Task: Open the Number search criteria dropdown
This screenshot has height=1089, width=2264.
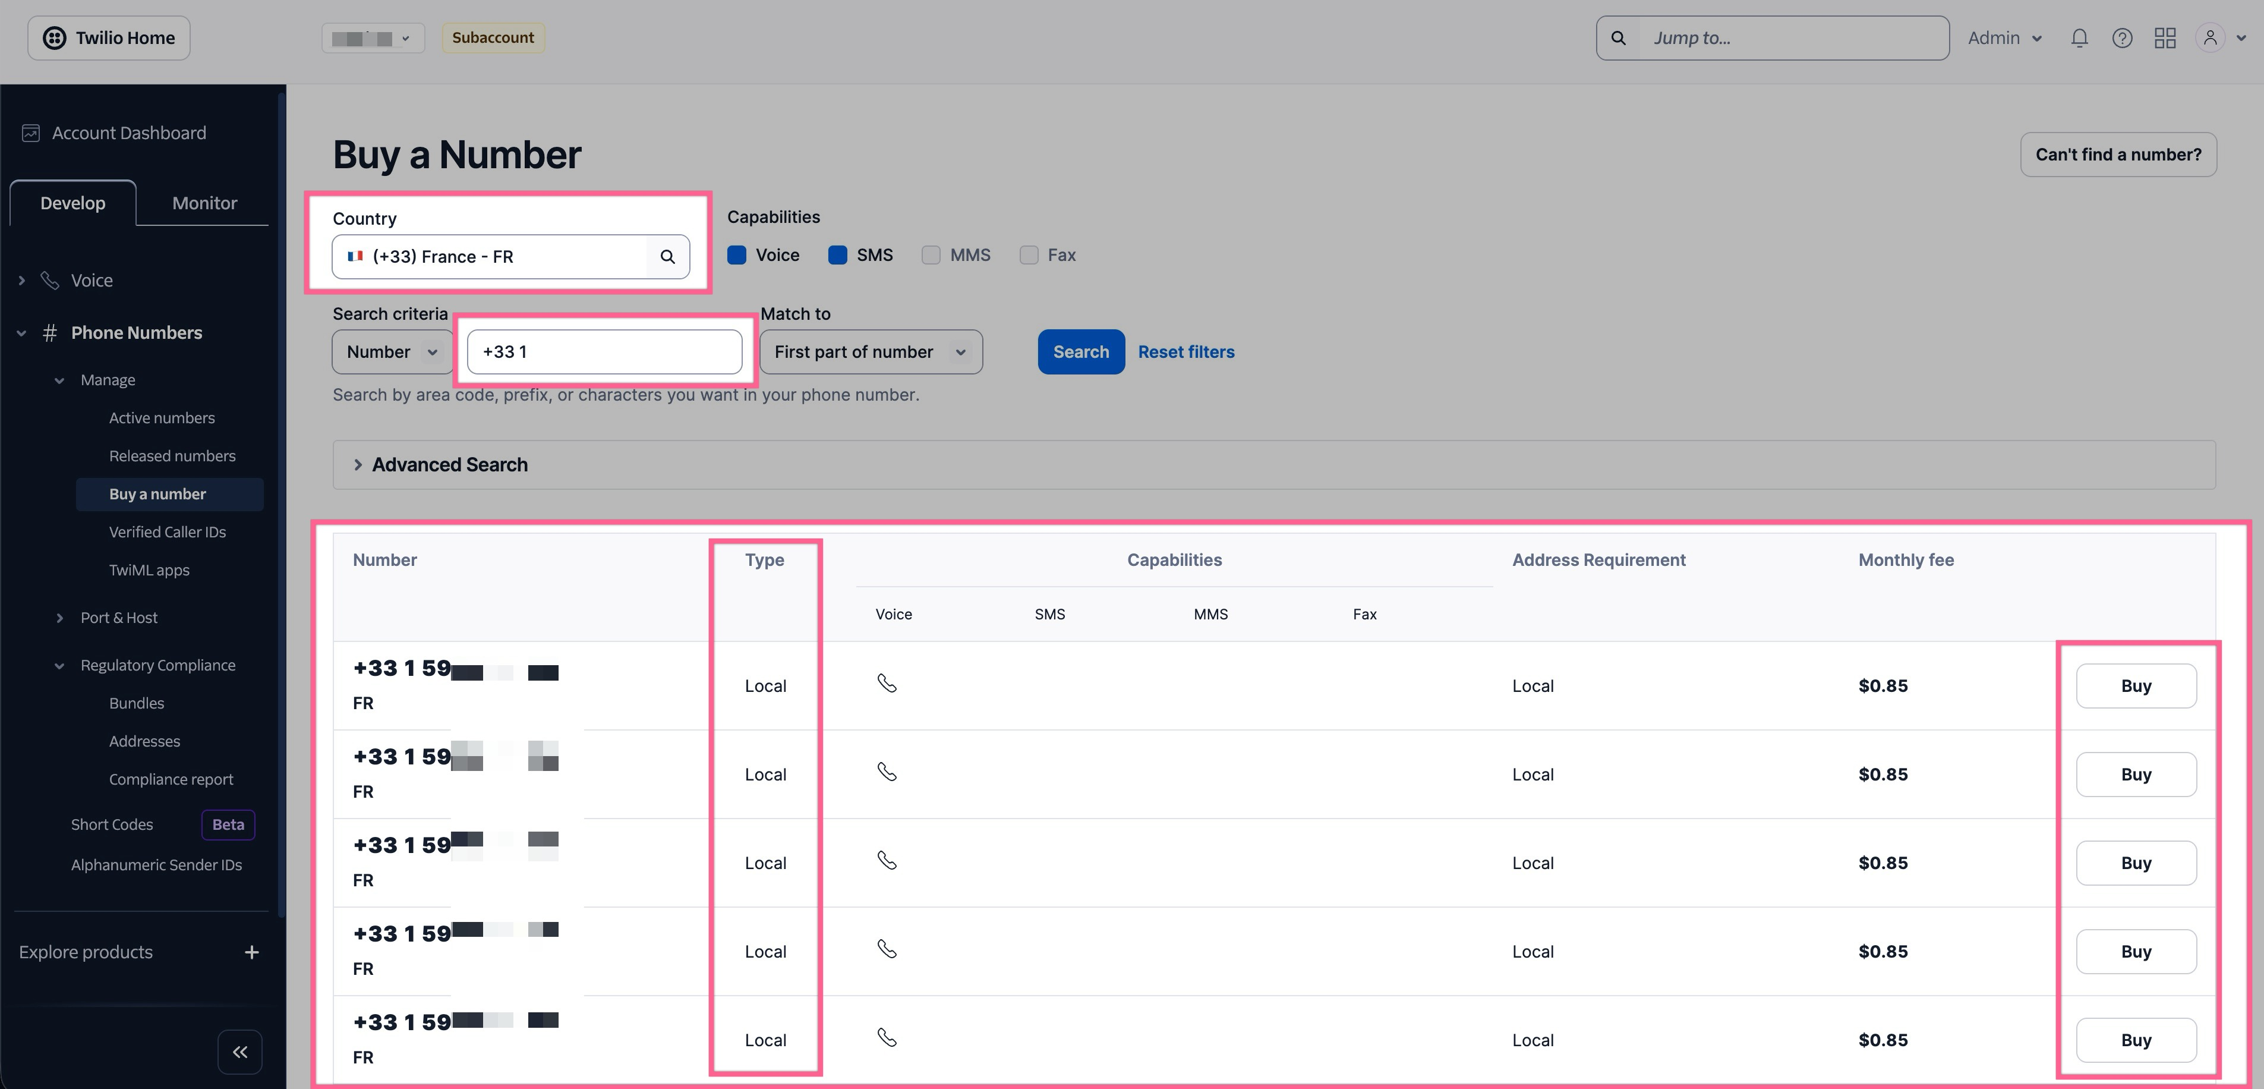Action: tap(392, 351)
